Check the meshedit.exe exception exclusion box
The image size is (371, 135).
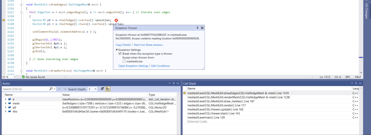tap(124, 61)
